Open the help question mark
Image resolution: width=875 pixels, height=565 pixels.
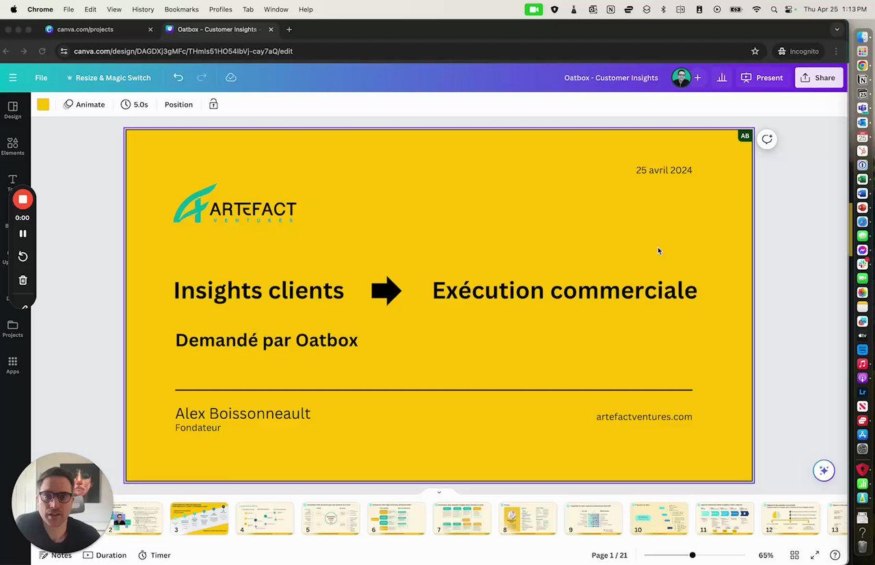[835, 555]
